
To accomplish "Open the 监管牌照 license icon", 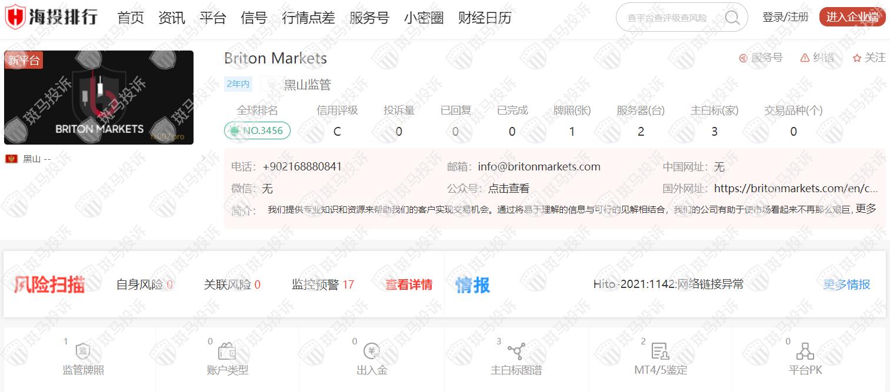I will (x=83, y=351).
